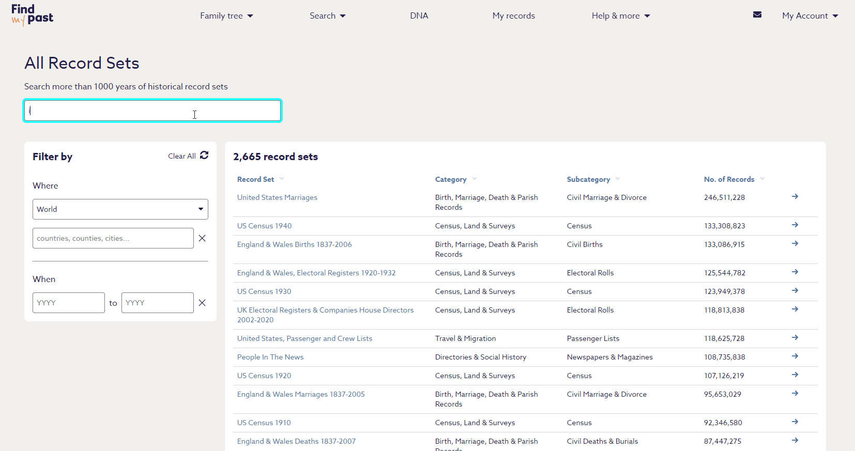Open the DNA menu item
855x451 pixels.
pos(419,16)
